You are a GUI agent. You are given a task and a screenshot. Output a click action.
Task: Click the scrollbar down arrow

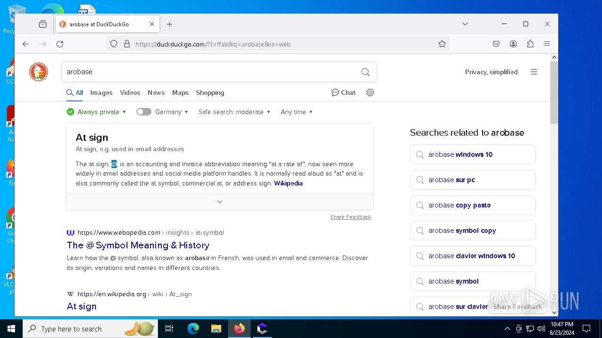[x=554, y=312]
